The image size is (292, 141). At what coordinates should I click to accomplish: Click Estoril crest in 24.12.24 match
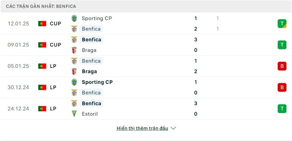[x=74, y=114]
